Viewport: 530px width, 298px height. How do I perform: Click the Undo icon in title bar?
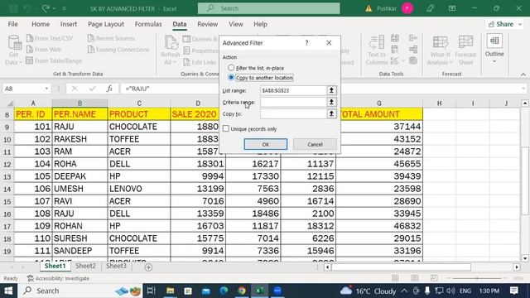click(x=27, y=8)
